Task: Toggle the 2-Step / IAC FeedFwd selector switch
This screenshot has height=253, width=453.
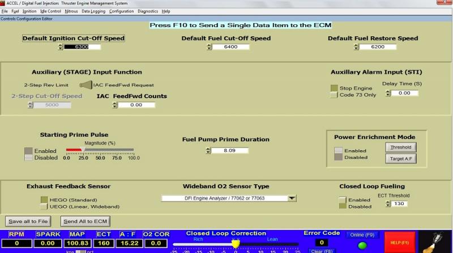Action: [x=86, y=85]
